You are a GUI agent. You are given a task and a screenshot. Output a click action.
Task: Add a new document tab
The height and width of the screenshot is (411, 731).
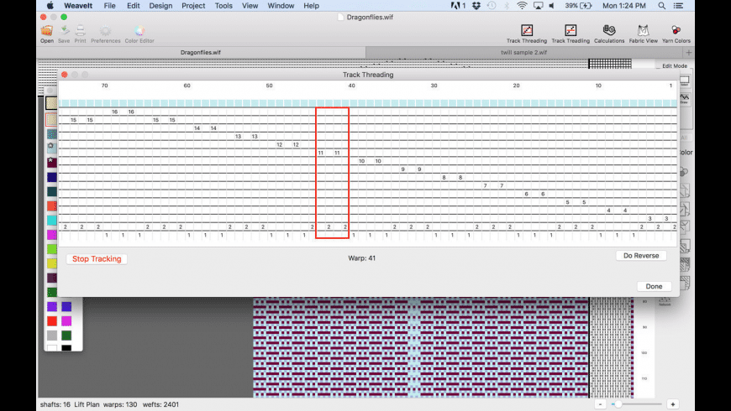[689, 52]
